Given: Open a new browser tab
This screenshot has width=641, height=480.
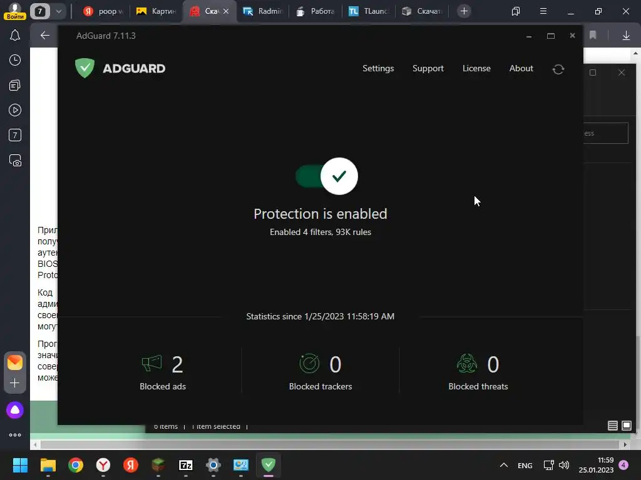Looking at the screenshot, I should tap(464, 11).
